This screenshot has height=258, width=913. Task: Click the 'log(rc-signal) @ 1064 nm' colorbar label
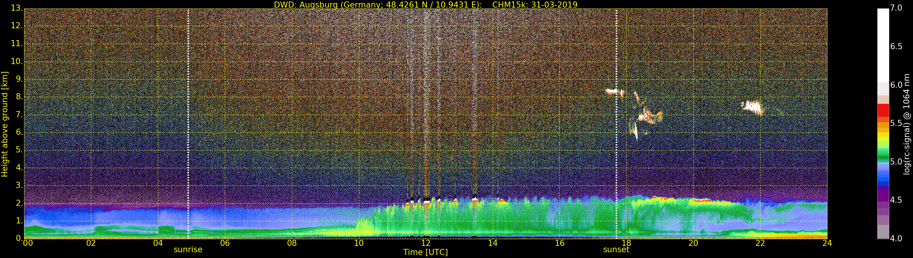click(906, 124)
